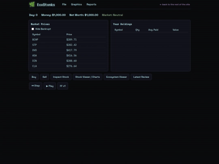The width and height of the screenshot is (219, 164).
Task: Click the $288.60 price value
Action: 71,61
